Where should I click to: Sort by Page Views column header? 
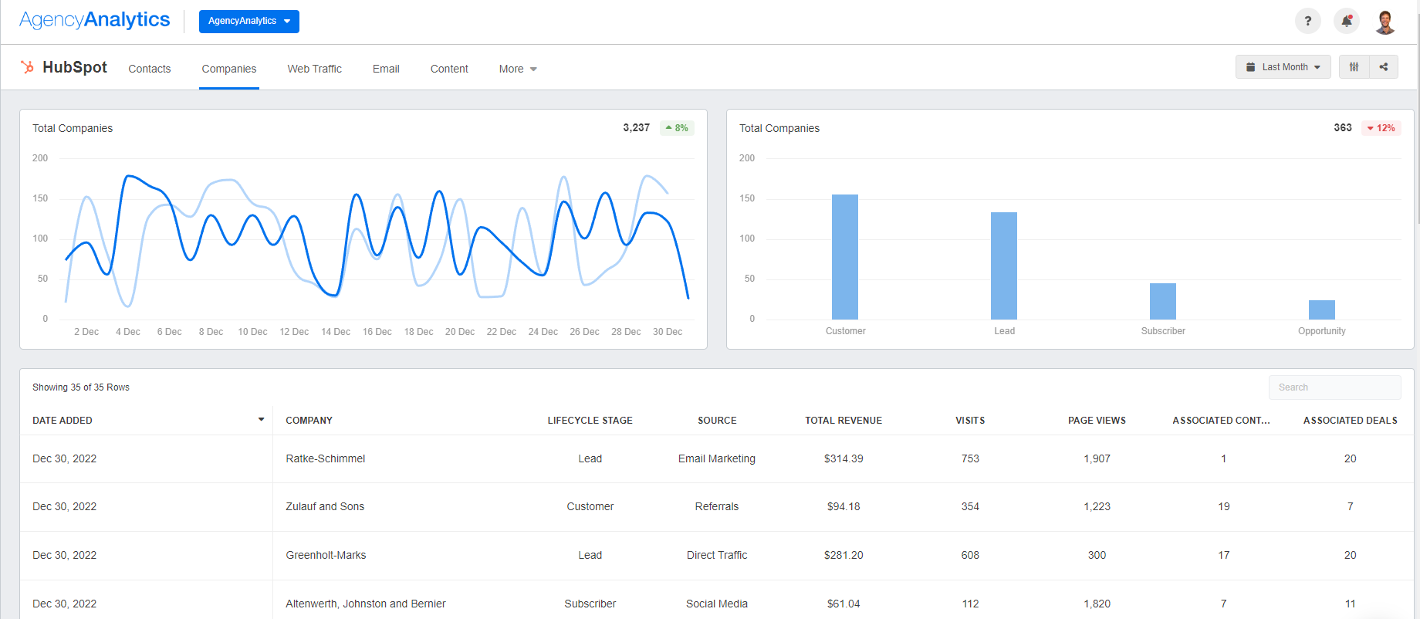pyautogui.click(x=1097, y=421)
